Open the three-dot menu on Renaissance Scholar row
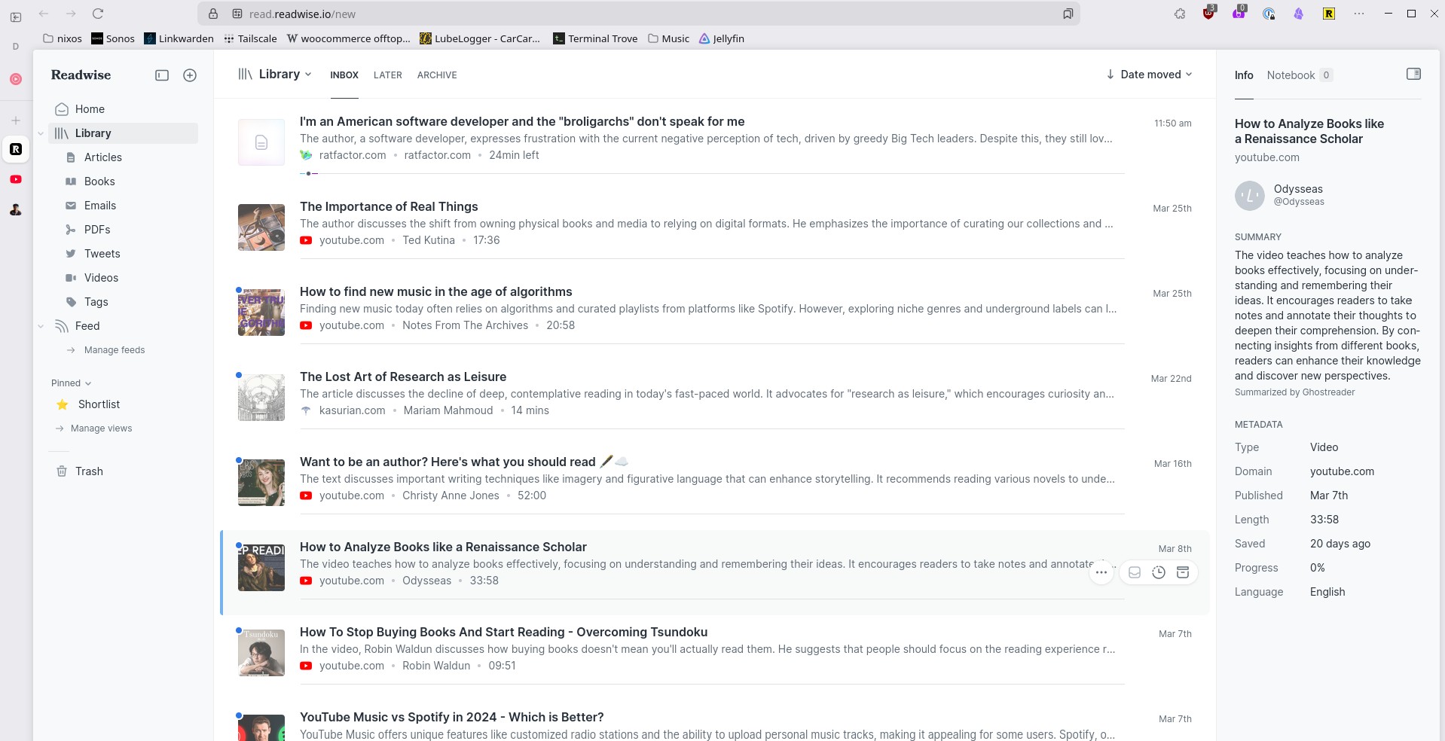Screen dimensions: 1445x741 pyautogui.click(x=1101, y=572)
